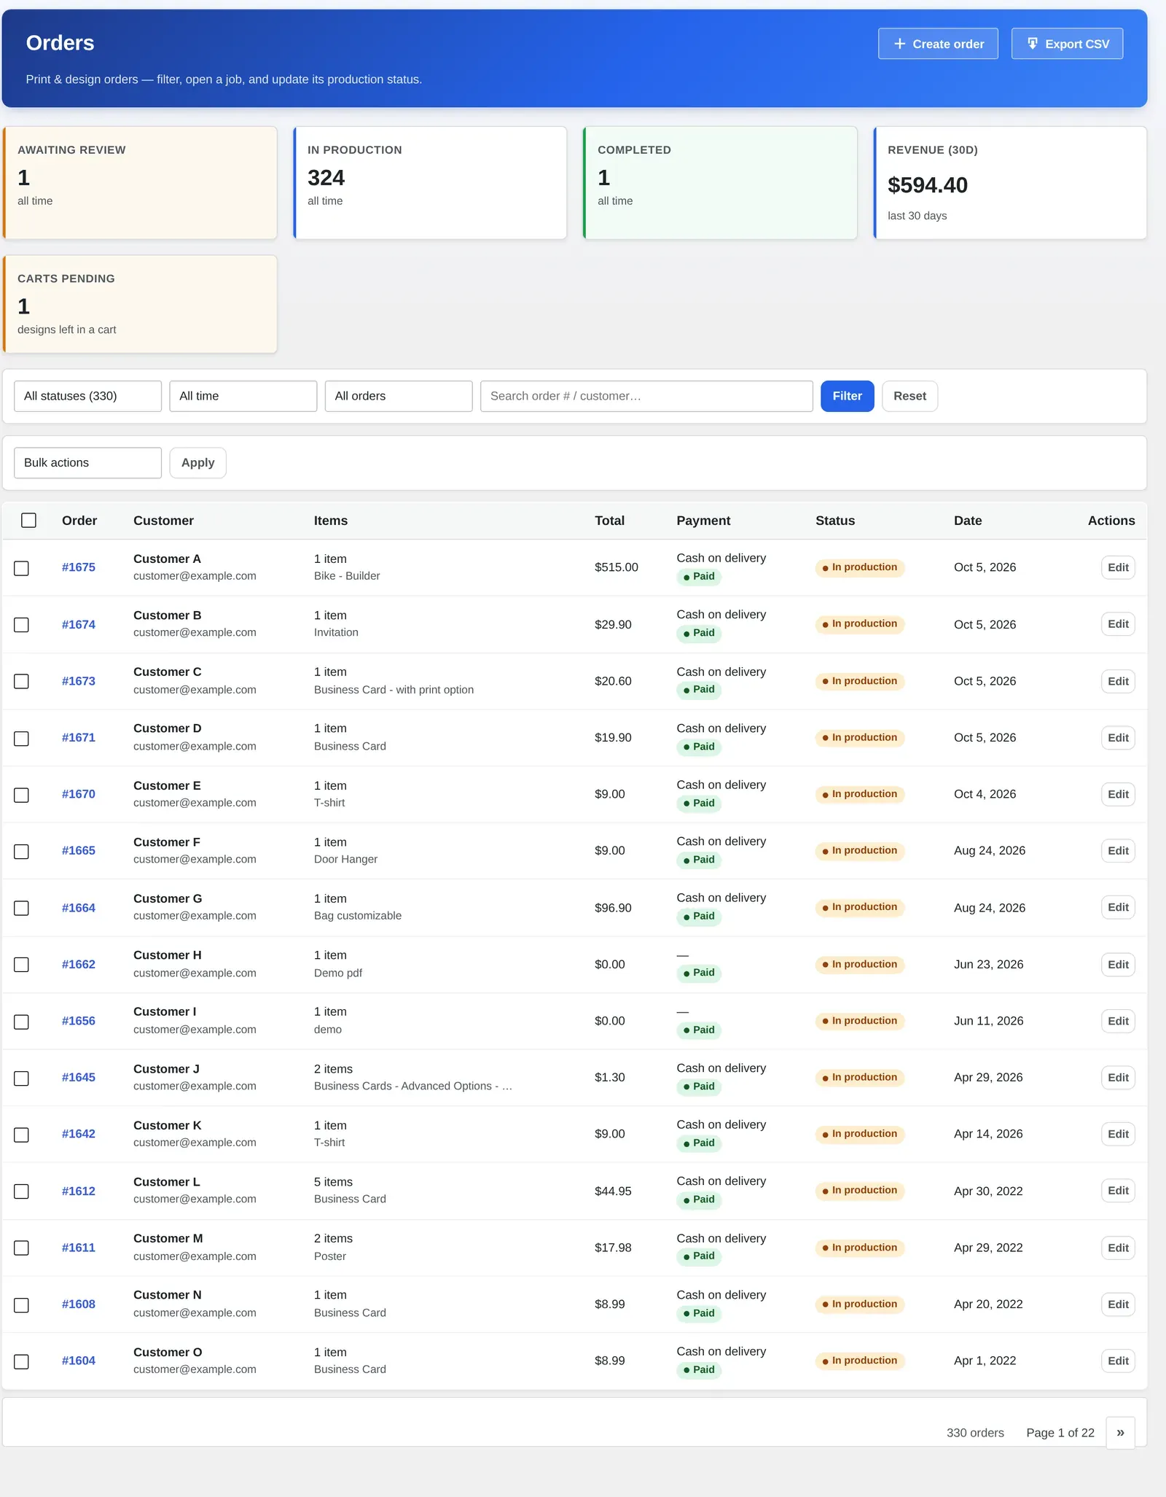Viewport: 1166px width, 1497px height.
Task: Click 'Business Card - with print option' text
Action: point(394,690)
